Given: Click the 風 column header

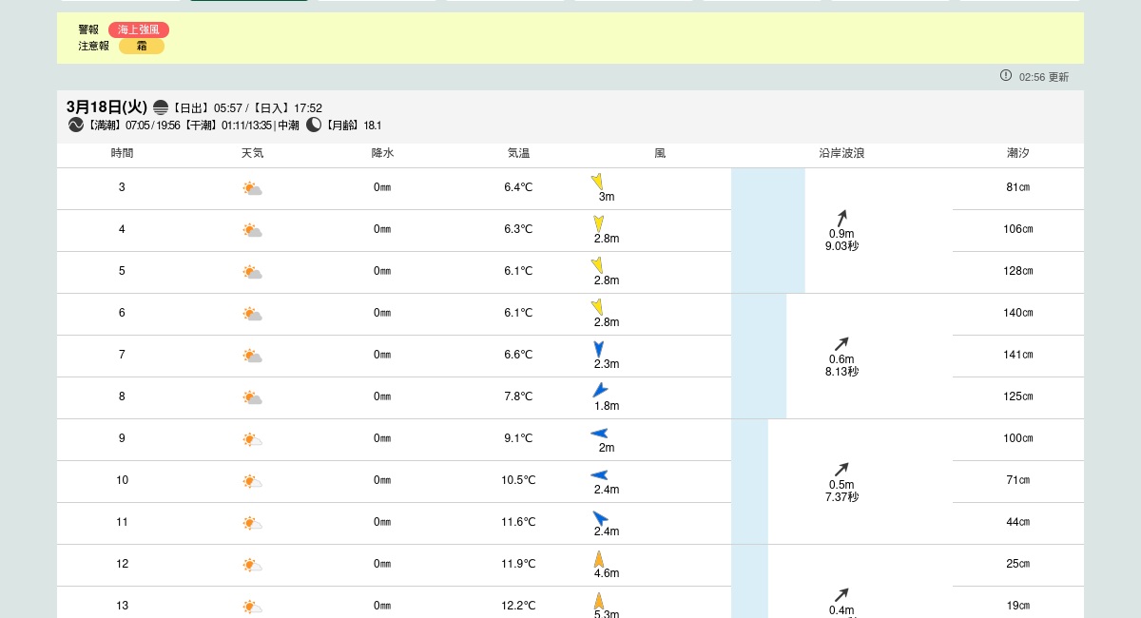Looking at the screenshot, I should point(660,153).
